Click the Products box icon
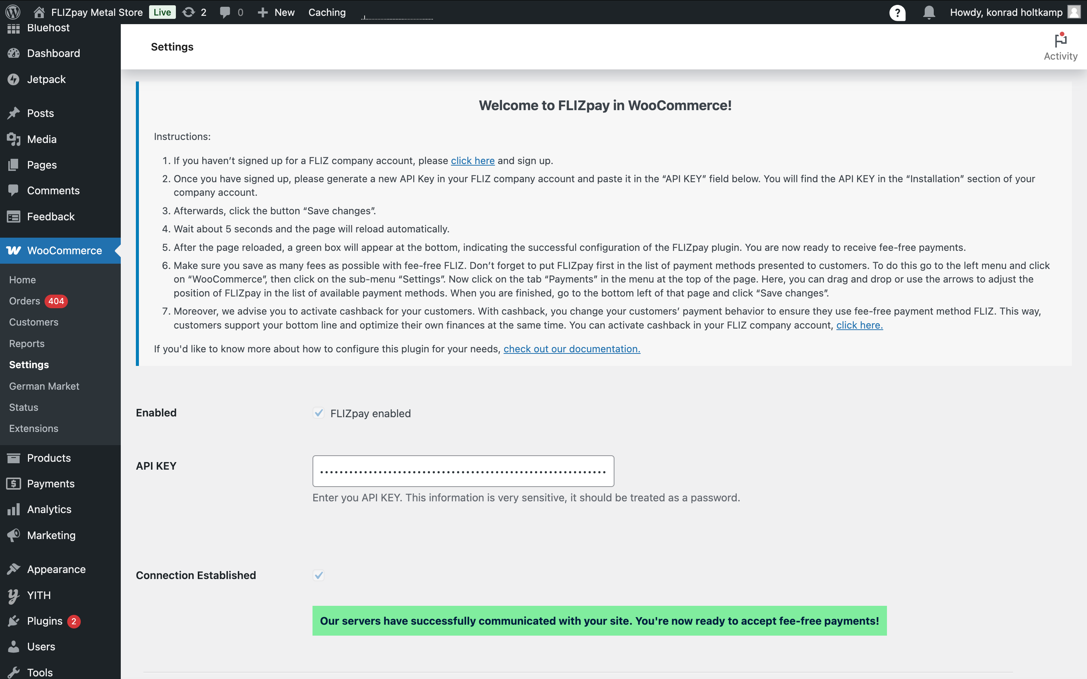1087x679 pixels. (x=14, y=458)
